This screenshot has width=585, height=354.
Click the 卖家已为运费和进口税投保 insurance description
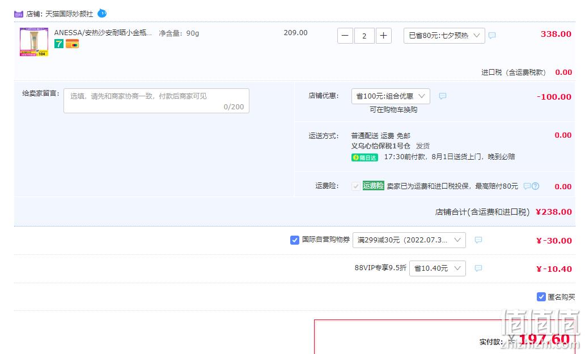(452, 186)
